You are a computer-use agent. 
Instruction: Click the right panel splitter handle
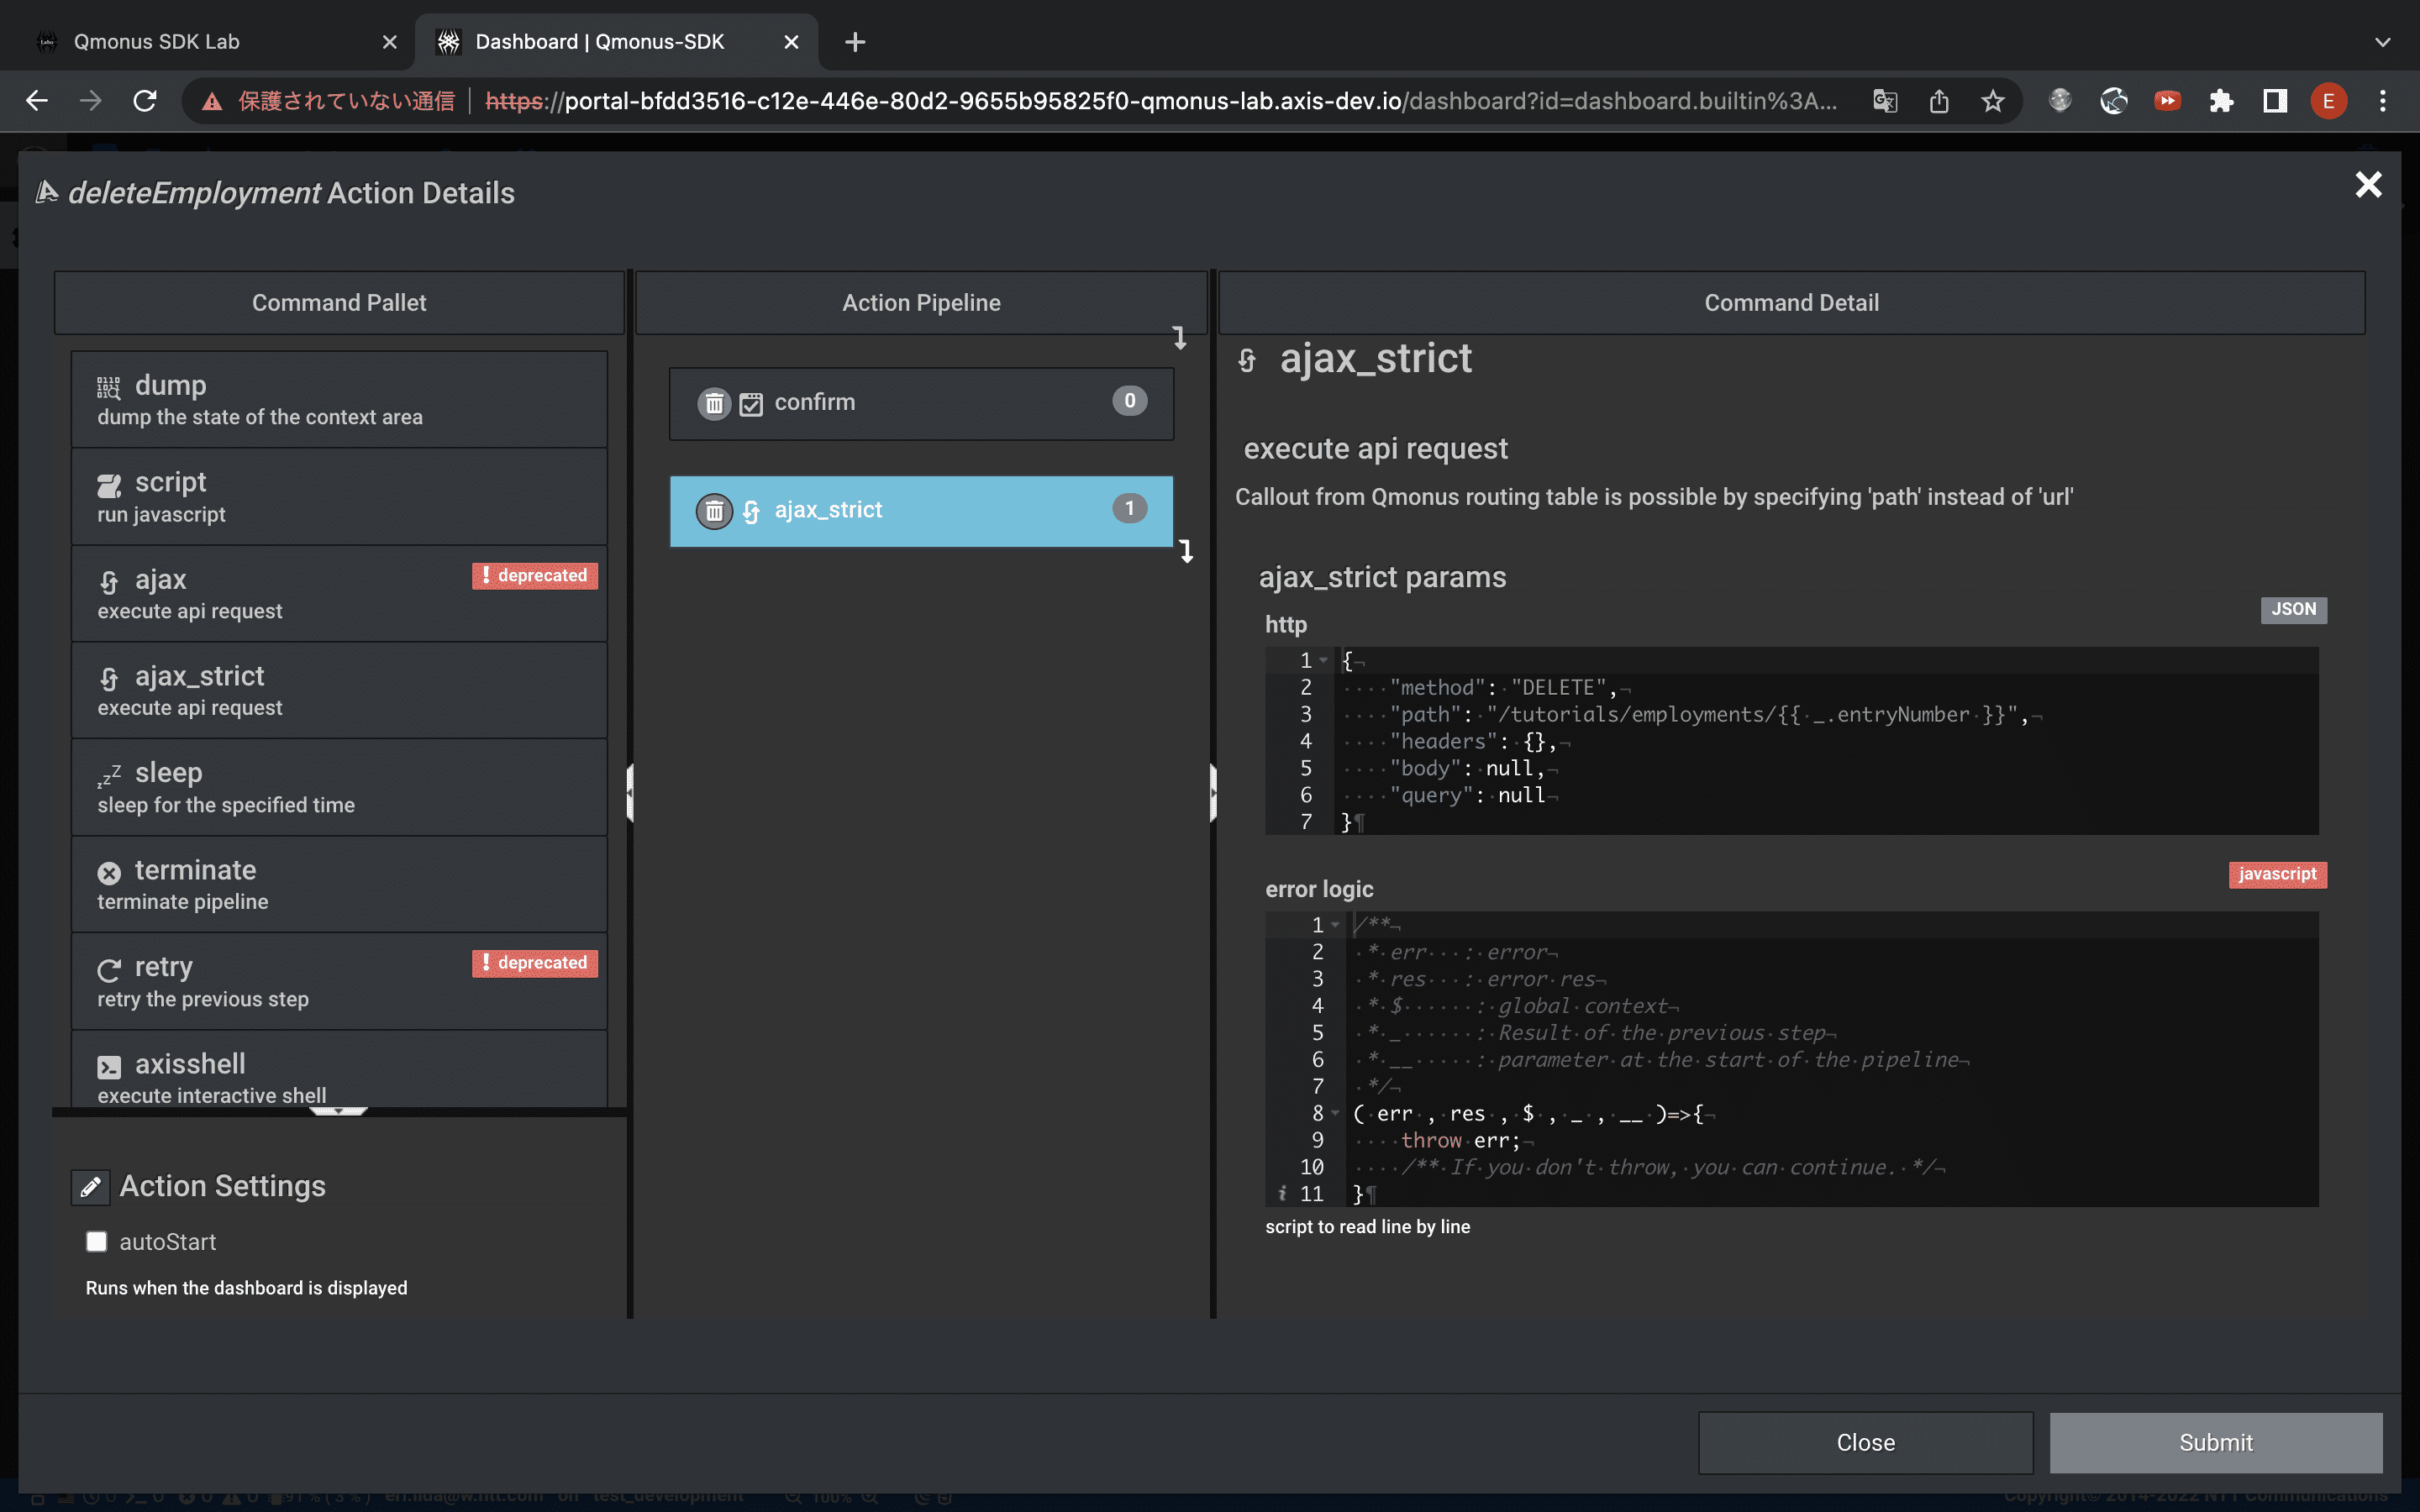(x=1213, y=793)
